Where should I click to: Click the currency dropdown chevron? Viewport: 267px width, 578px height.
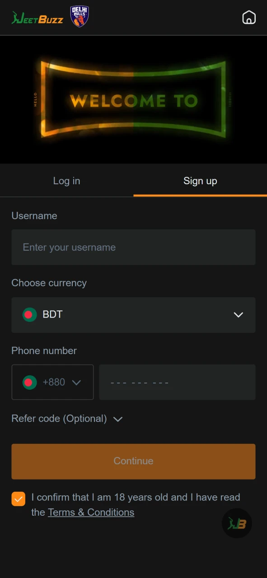pos(238,315)
